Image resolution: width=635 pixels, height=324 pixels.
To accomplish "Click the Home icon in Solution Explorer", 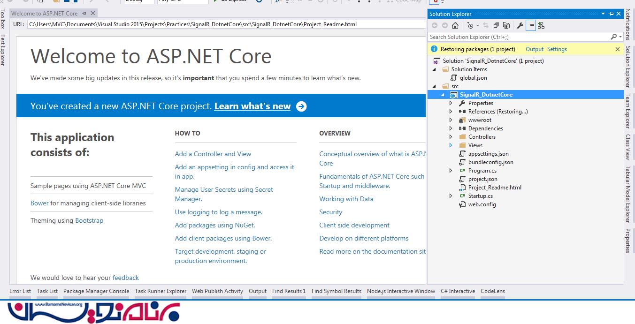I will coord(455,25).
